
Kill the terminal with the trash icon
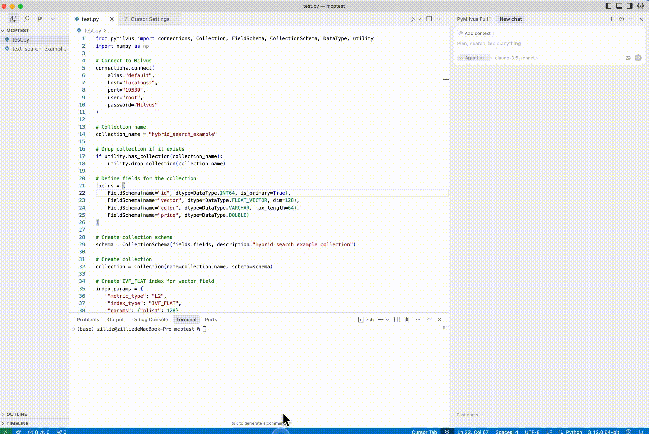click(x=407, y=319)
